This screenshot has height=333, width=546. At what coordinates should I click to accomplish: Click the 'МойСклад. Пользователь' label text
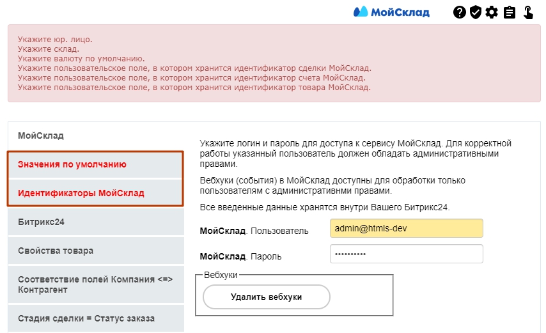point(254,231)
